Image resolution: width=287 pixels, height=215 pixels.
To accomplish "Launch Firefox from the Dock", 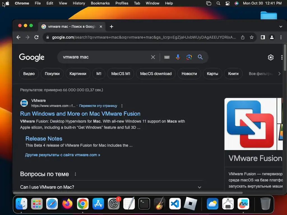I will tap(67, 204).
